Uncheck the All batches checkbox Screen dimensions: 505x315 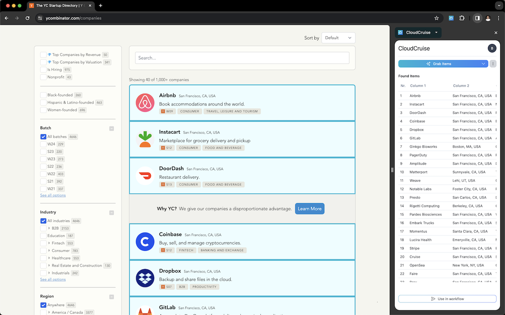coord(43,137)
